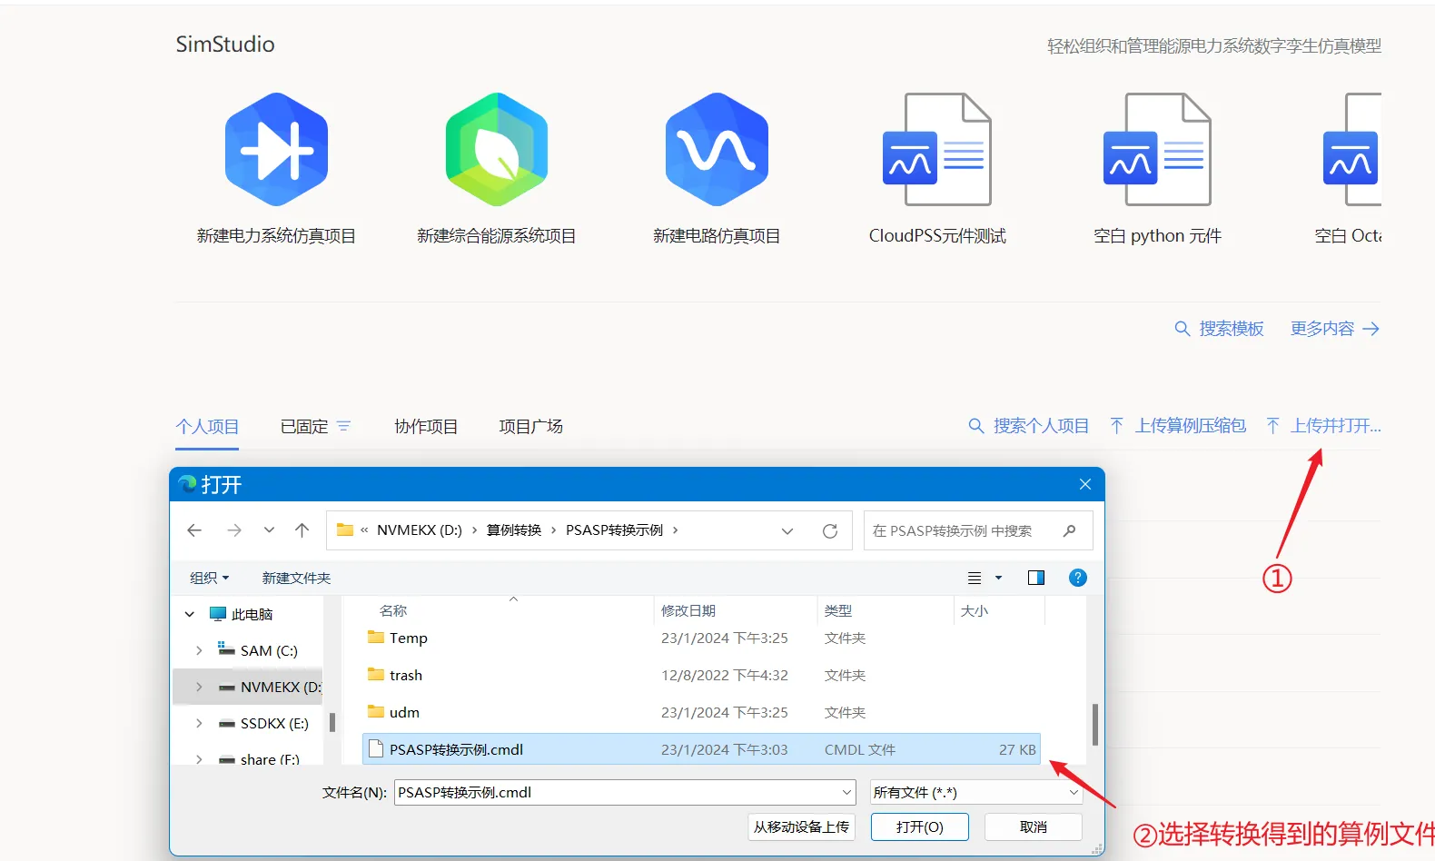The width and height of the screenshot is (1435, 861).
Task: Click 搜索模板 link
Action: point(1219,329)
